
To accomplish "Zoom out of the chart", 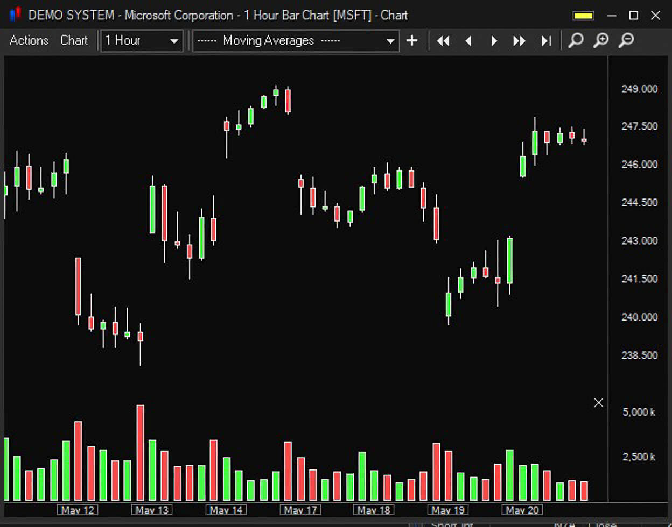I will (x=626, y=40).
